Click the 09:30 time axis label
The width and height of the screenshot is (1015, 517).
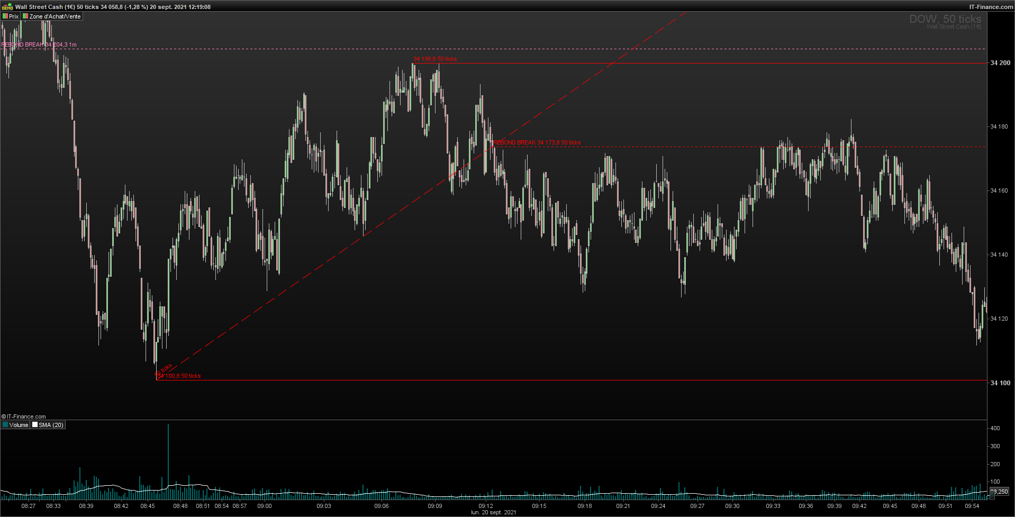click(x=732, y=506)
